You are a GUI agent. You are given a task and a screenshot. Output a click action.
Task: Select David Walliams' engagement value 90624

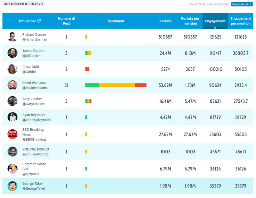pos(215,85)
